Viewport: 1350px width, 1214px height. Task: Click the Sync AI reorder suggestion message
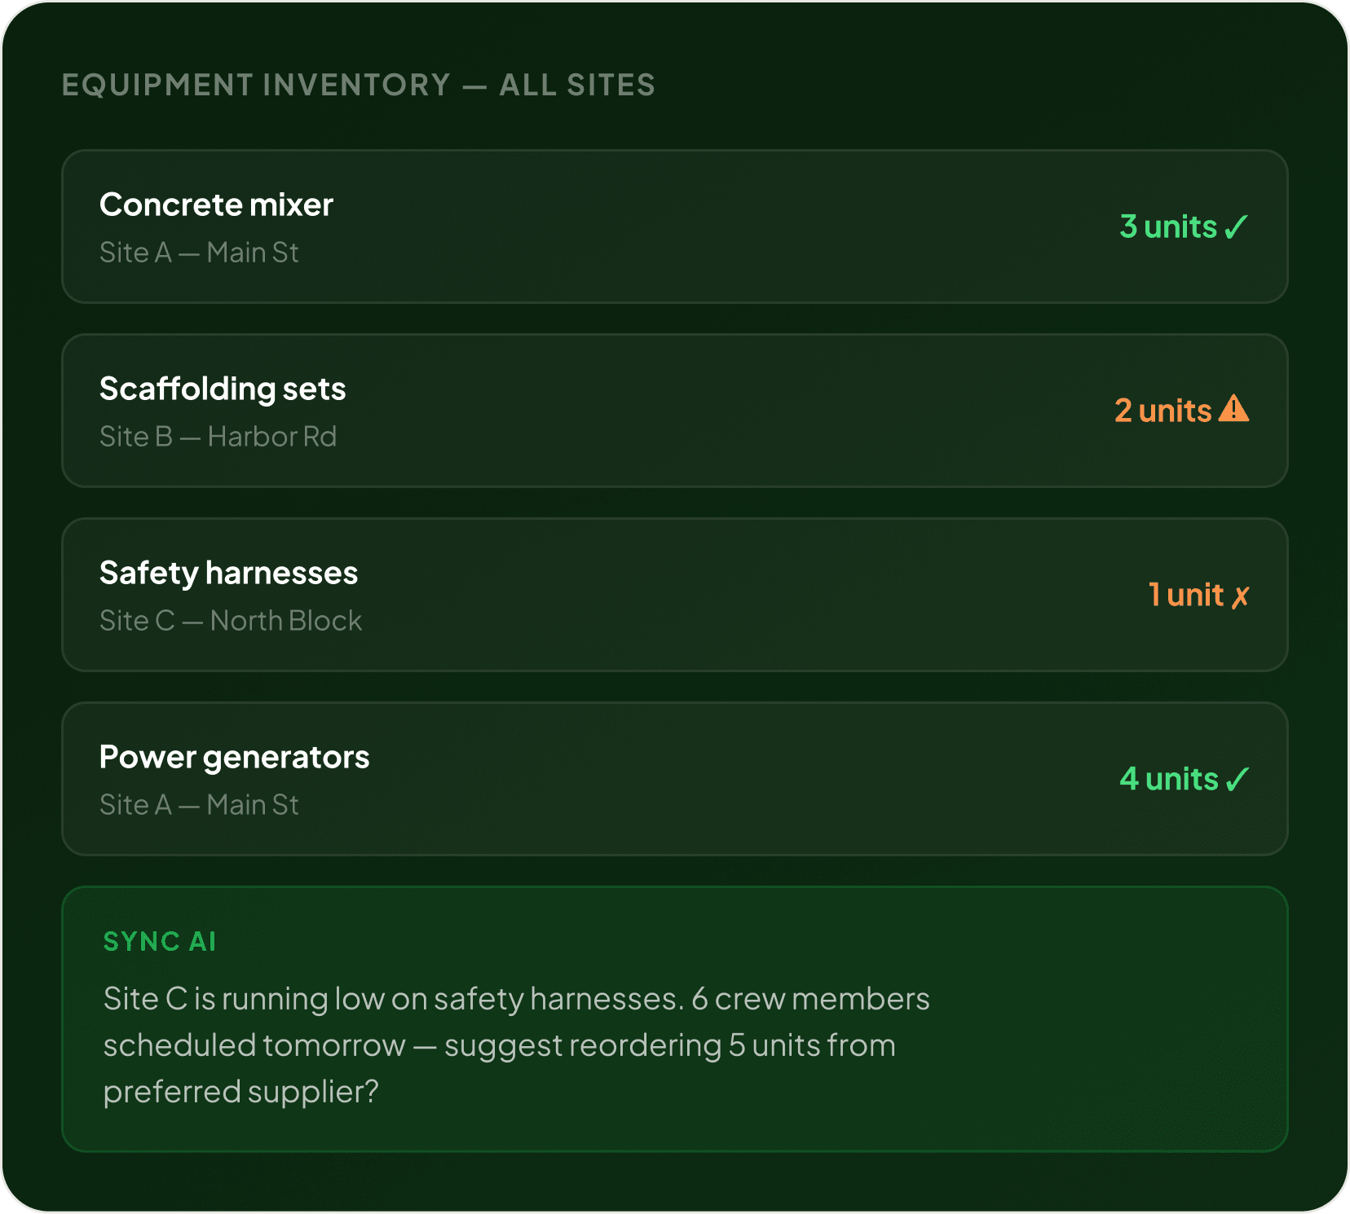517,1045
